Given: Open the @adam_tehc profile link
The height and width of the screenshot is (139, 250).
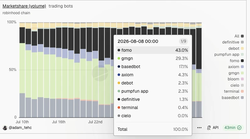Looking at the screenshot, I should [20, 128].
